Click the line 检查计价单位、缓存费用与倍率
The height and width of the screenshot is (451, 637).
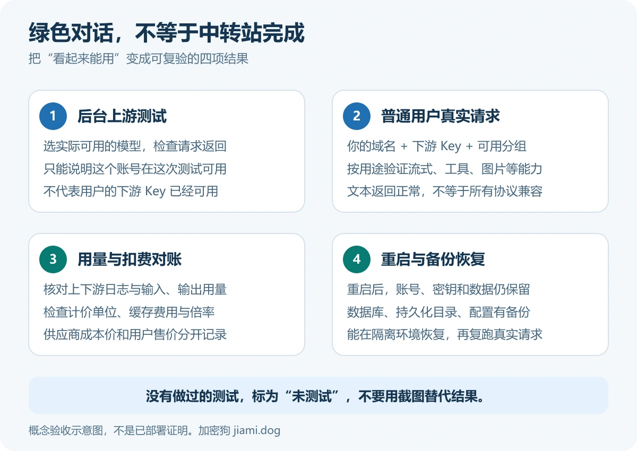coord(129,312)
